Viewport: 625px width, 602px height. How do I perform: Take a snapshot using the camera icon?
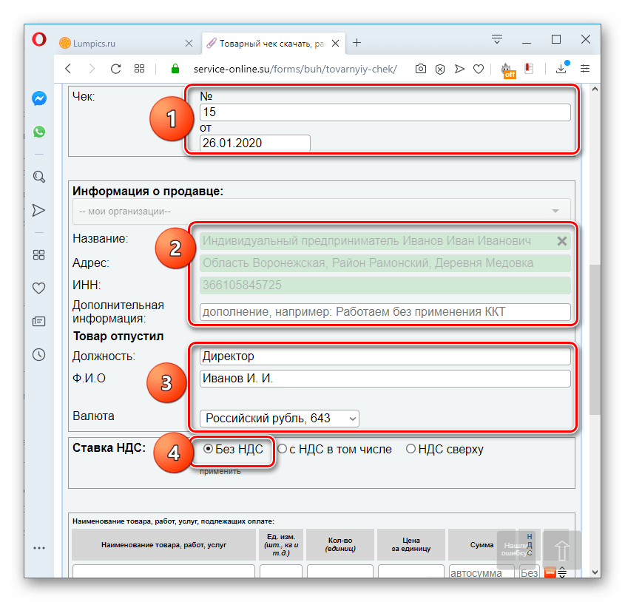420,68
